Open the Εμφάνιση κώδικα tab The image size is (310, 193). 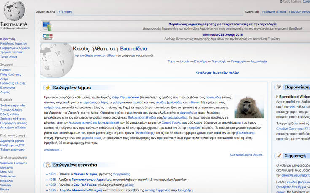(x=274, y=12)
